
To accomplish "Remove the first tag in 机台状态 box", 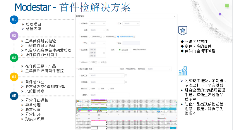I will point(95,49).
